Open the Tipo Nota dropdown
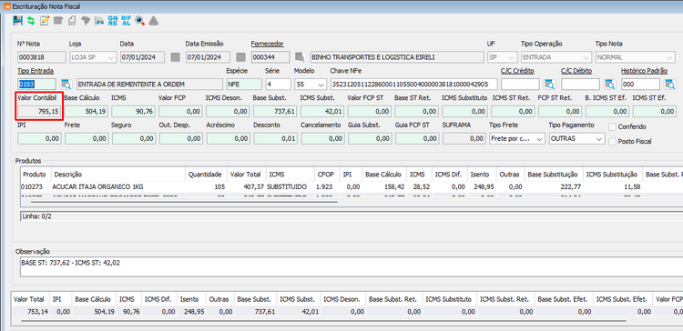Screen dimensions: 683x331 [635, 57]
